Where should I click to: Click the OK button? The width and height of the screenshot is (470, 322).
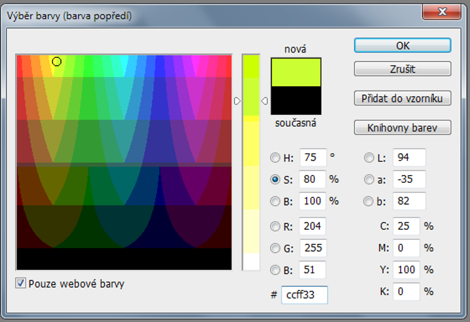(x=402, y=46)
